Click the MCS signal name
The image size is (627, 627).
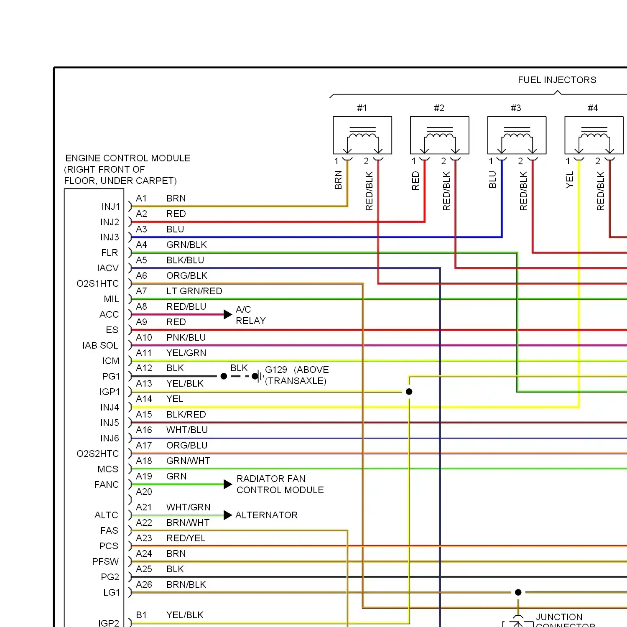pyautogui.click(x=108, y=469)
